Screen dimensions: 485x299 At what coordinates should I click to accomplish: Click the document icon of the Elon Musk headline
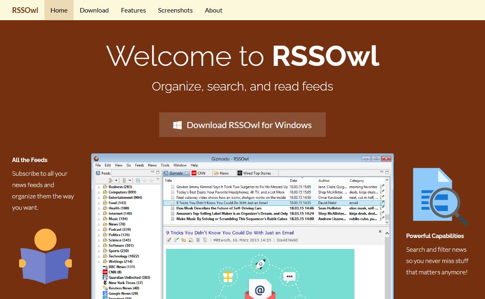pos(173,208)
